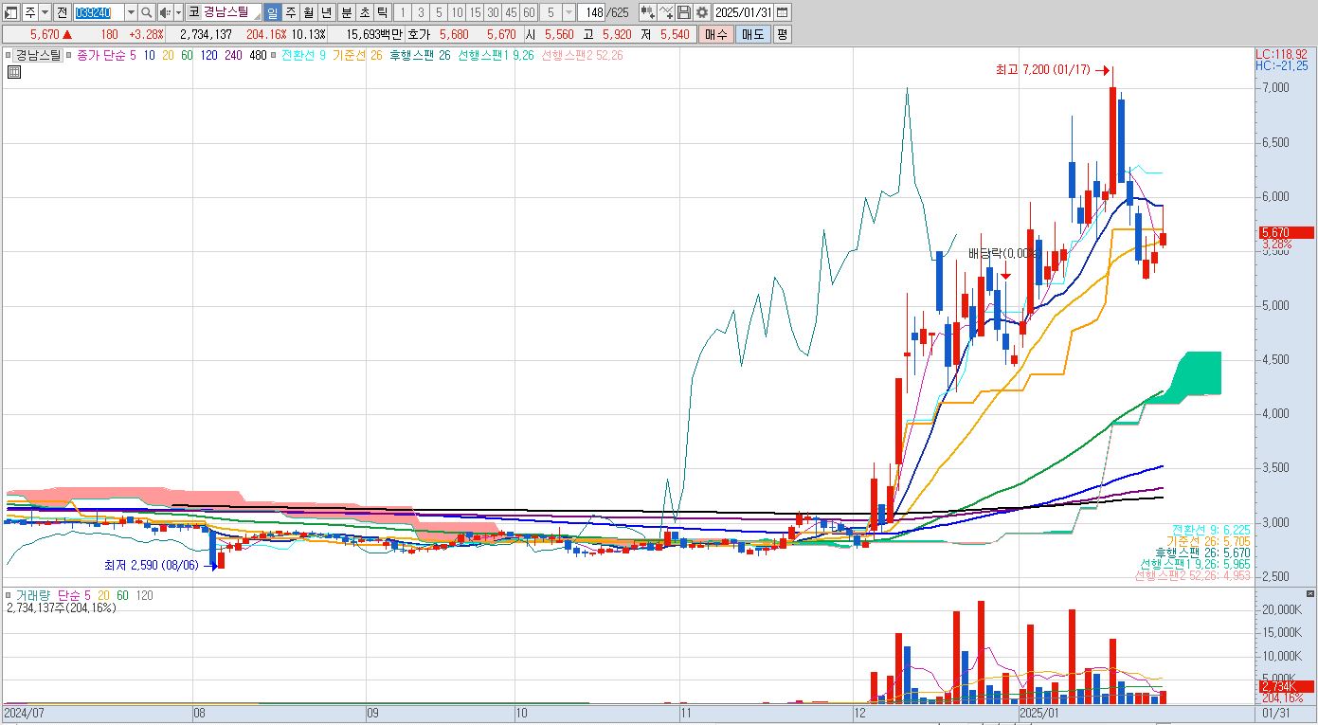Click the current price tag 5,670 on axis
This screenshot has height=725, width=1318.
1285,232
